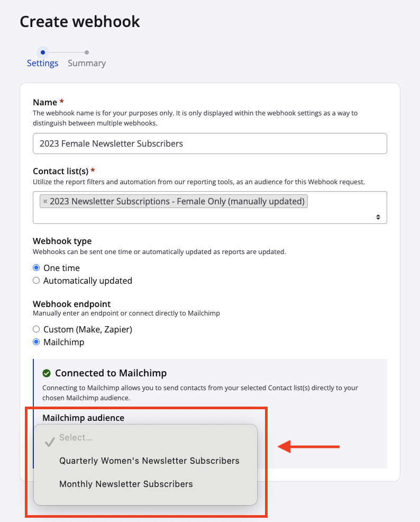This screenshot has width=420, height=522.
Task: Select the One time webhook type
Action: pyautogui.click(x=36, y=268)
